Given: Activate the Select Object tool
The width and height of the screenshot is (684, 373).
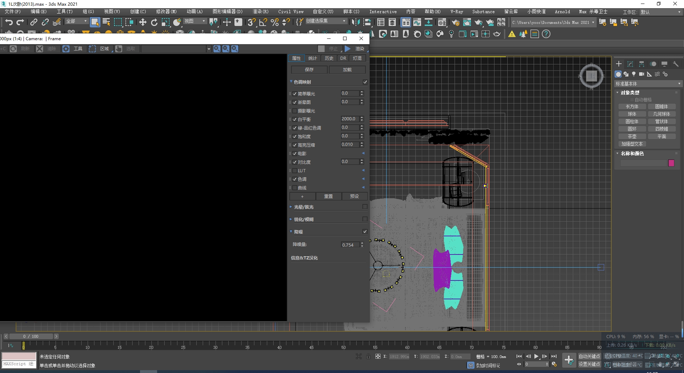Looking at the screenshot, I should tap(95, 22).
